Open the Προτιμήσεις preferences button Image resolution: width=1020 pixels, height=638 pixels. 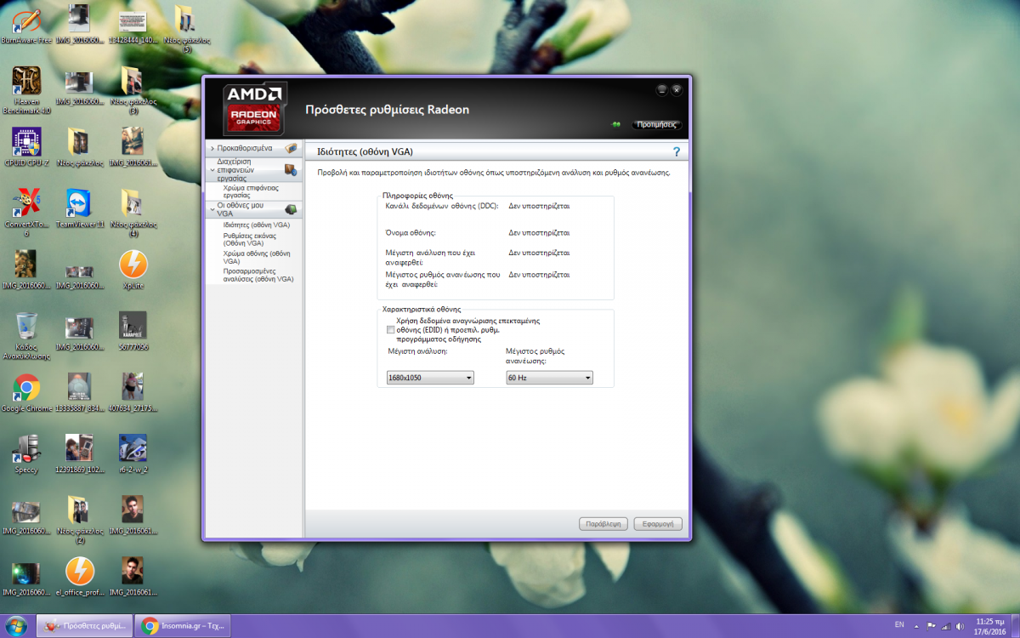[x=657, y=125]
